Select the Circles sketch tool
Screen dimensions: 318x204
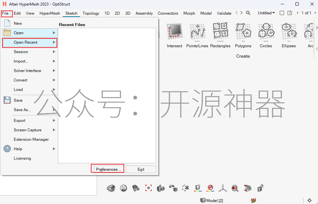[266, 36]
